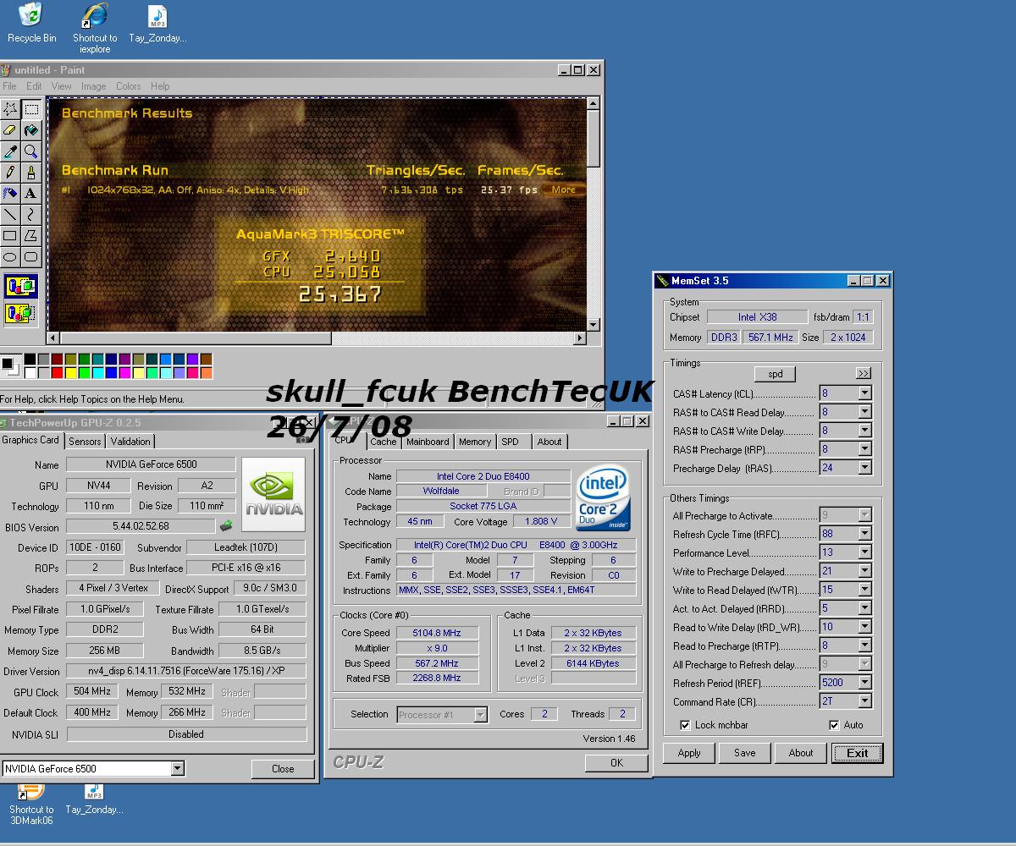The height and width of the screenshot is (846, 1016).
Task: Select the Recycle Bin desktop icon
Action: [31, 23]
